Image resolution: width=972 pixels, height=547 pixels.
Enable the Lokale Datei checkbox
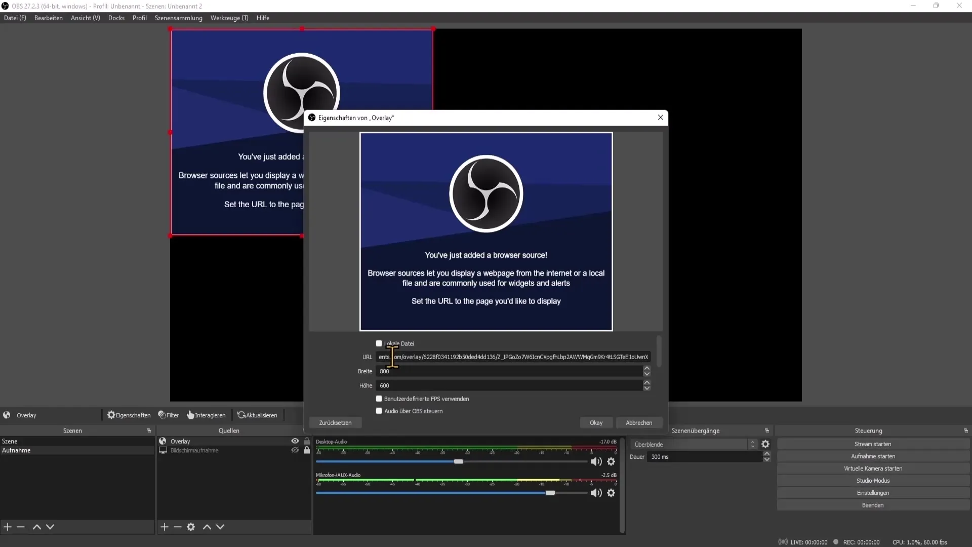click(x=379, y=343)
